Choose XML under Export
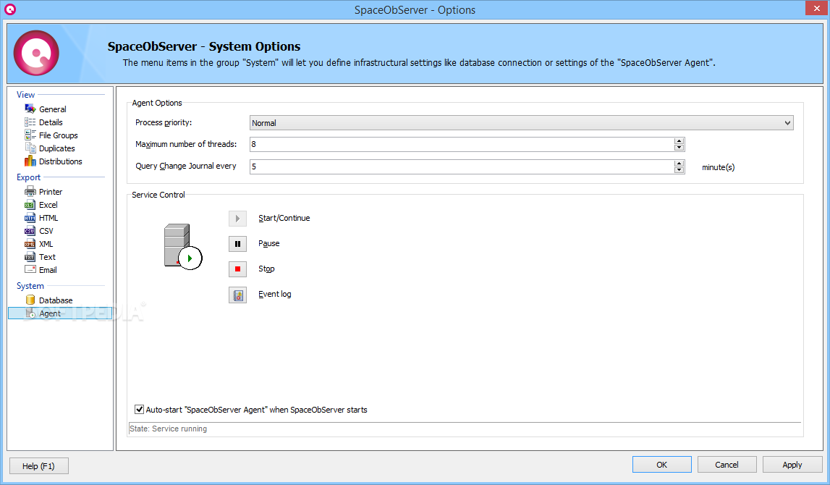Image resolution: width=830 pixels, height=485 pixels. pyautogui.click(x=46, y=244)
